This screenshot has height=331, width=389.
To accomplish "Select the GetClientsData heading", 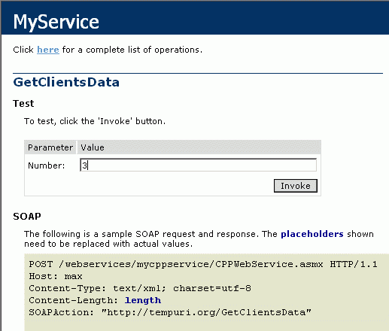I will pyautogui.click(x=66, y=82).
